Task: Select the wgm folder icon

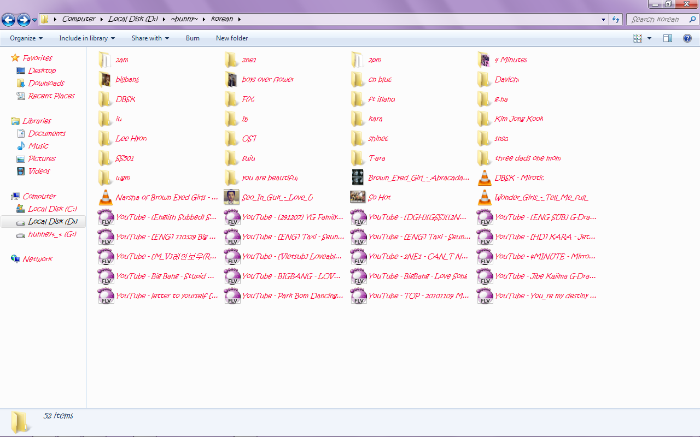Action: tap(104, 178)
